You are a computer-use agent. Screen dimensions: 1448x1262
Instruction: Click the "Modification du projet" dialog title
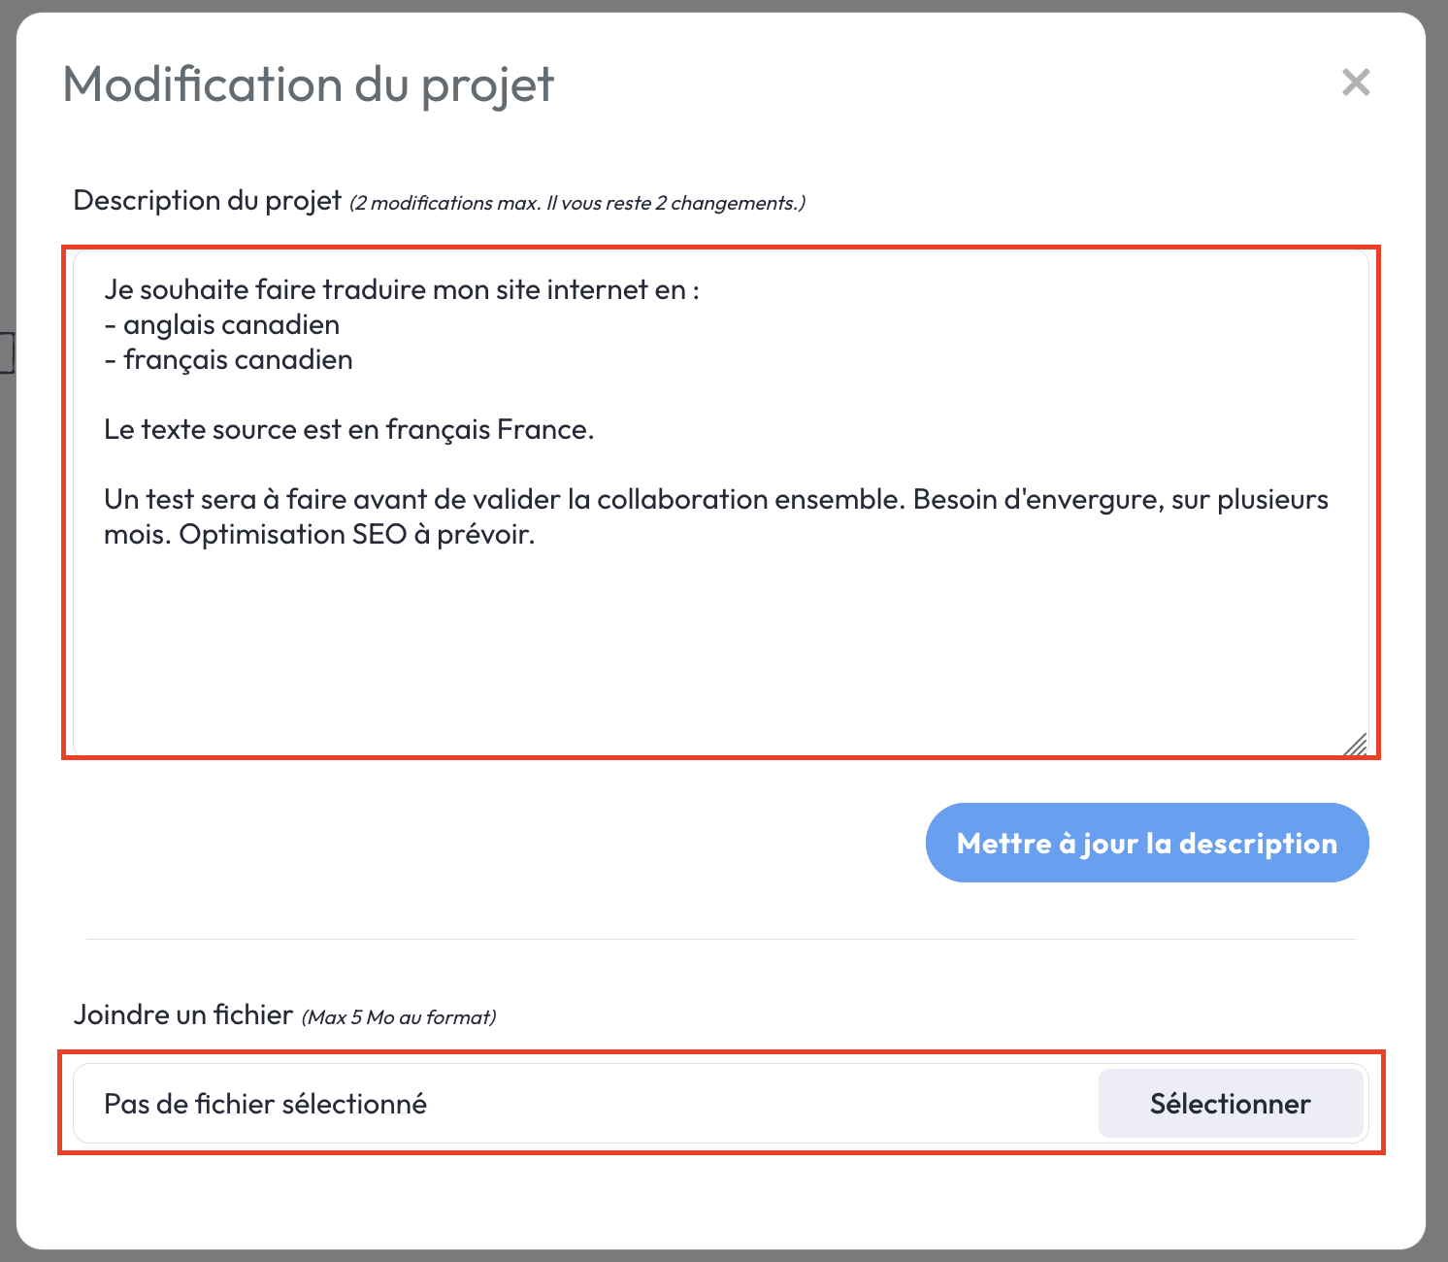(x=308, y=84)
